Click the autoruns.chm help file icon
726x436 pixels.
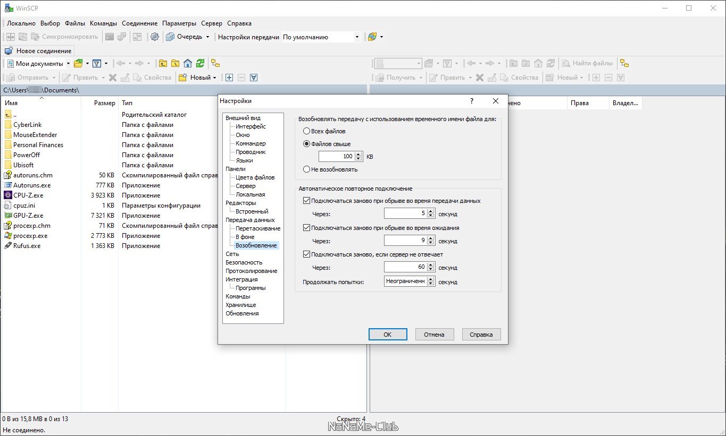coord(8,175)
